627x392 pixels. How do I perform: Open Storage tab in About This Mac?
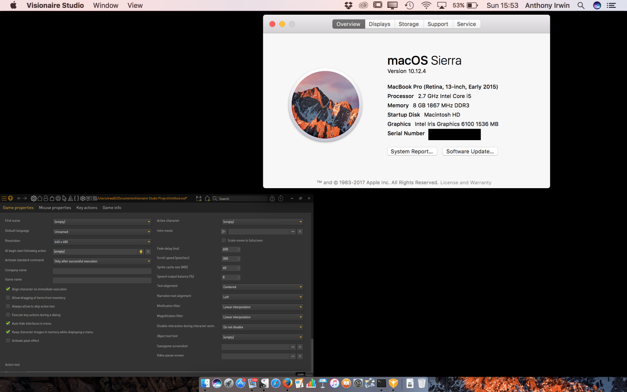[409, 24]
